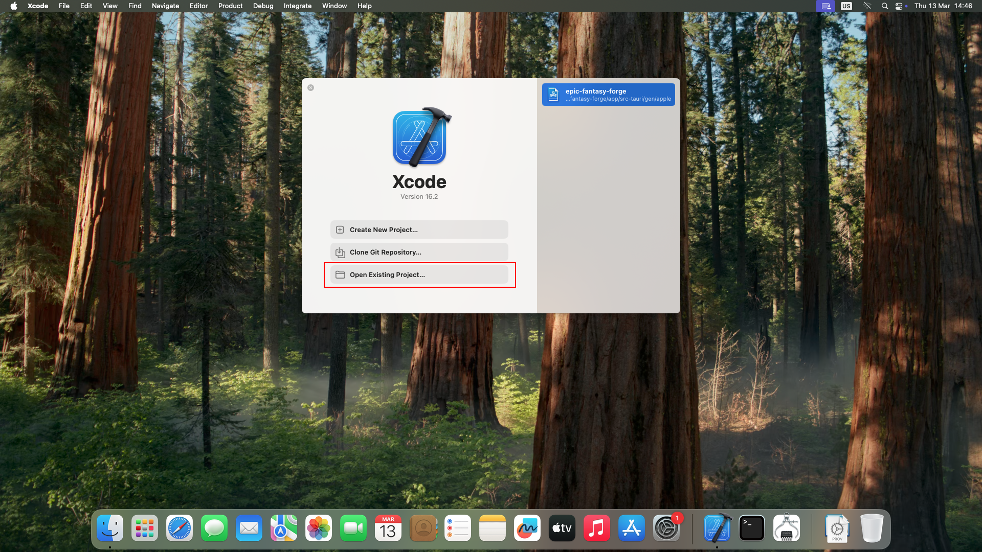Open Contacts from the Dock
This screenshot has width=982, height=552.
[423, 528]
